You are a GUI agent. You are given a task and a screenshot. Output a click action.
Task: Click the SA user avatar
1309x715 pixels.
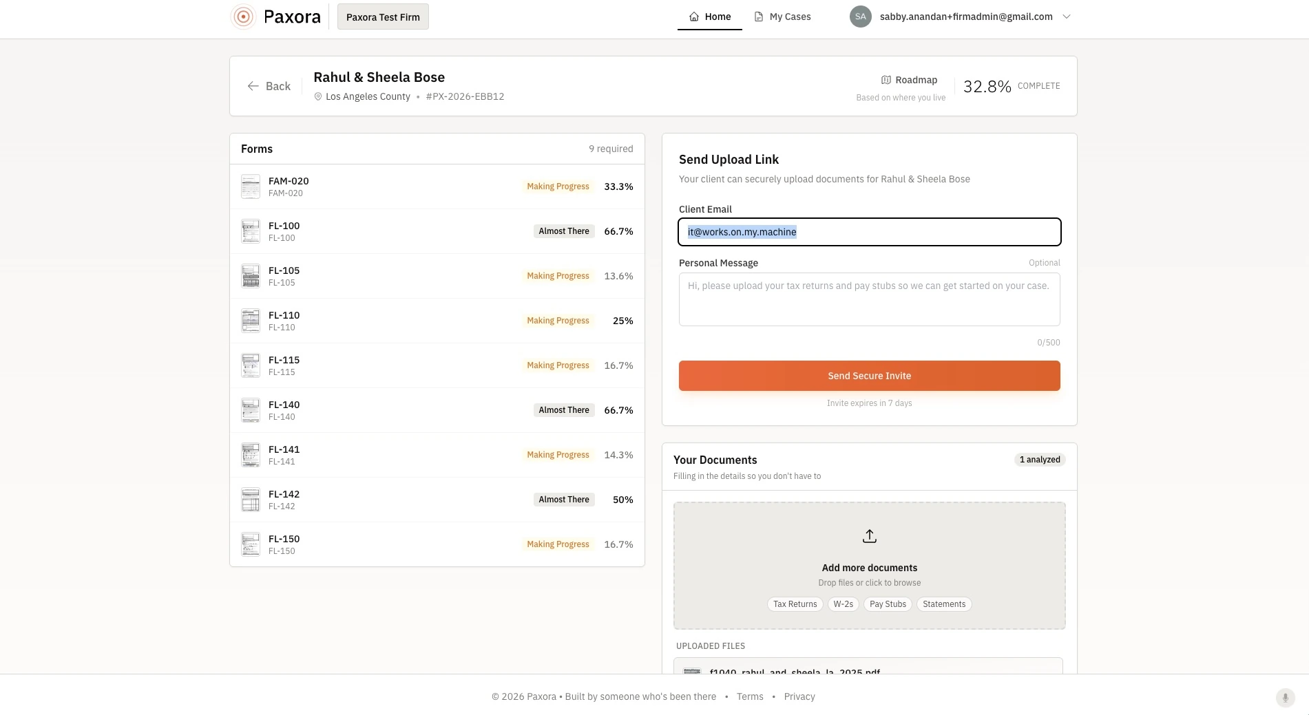click(x=861, y=17)
